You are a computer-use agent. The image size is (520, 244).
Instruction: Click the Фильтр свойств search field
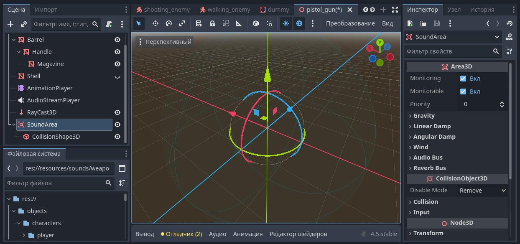click(448, 51)
